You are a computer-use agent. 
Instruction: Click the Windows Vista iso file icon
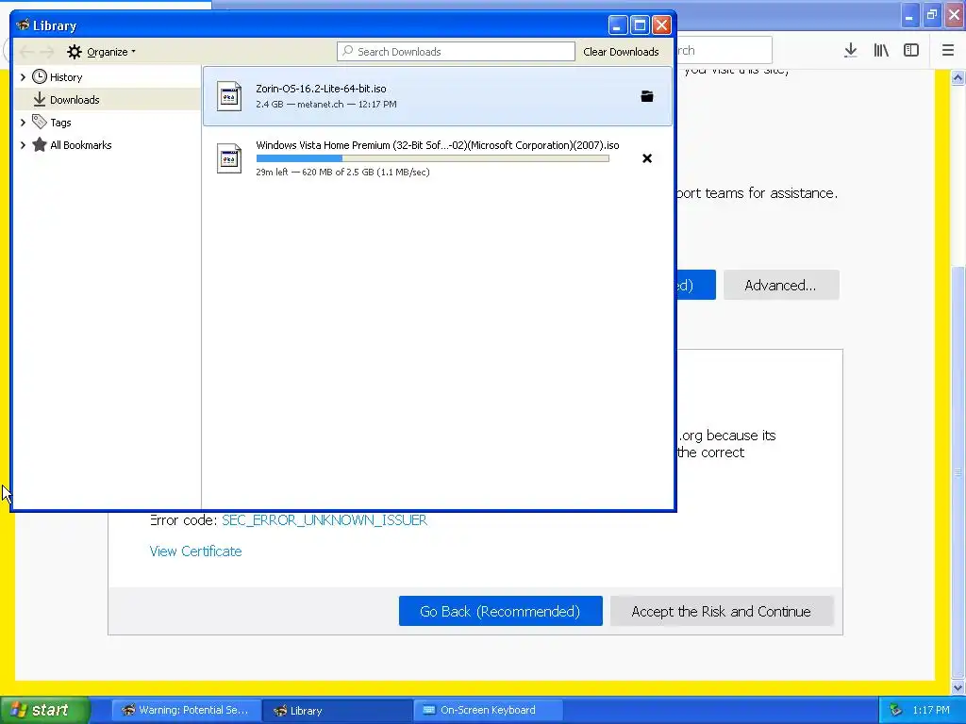tap(229, 158)
